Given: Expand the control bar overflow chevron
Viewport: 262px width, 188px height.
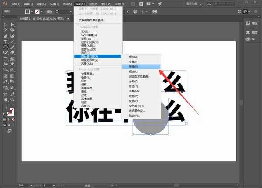Looking at the screenshot, I should 128,12.
